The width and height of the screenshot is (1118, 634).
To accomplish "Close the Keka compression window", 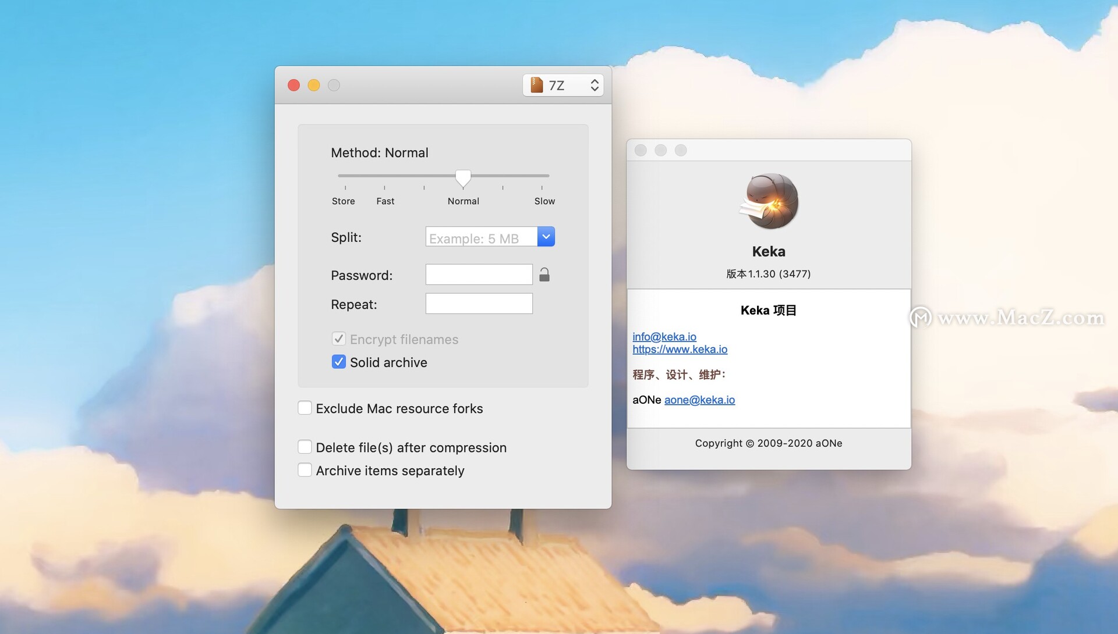I will click(x=294, y=86).
